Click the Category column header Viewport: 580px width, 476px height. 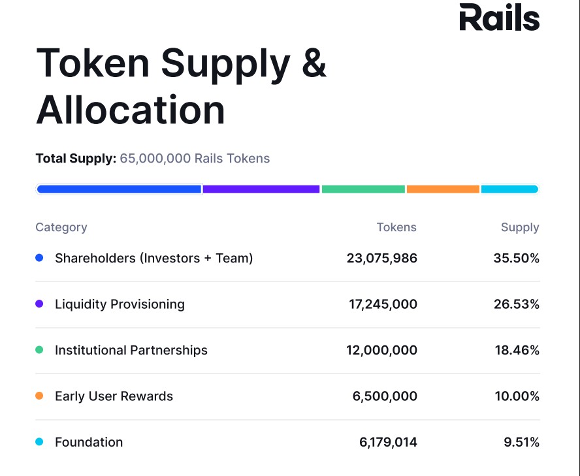tap(61, 227)
